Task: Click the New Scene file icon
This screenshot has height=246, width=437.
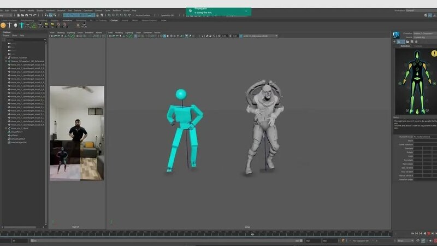Action: 19,15
